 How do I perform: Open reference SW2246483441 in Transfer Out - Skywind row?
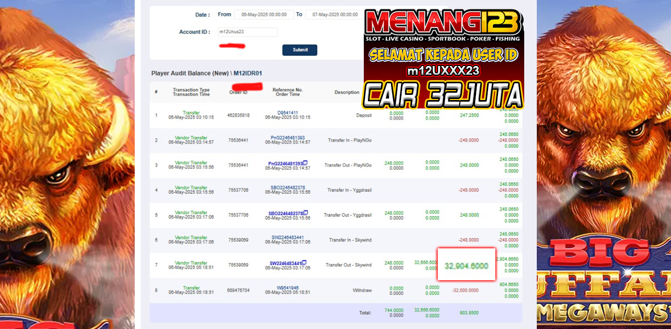[286, 263]
